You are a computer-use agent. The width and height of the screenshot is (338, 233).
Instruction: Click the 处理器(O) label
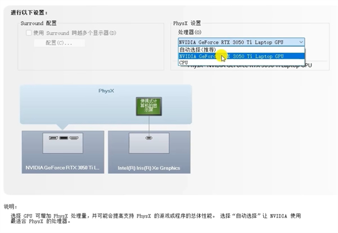(x=190, y=32)
